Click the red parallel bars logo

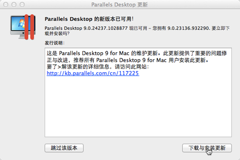(29, 27)
